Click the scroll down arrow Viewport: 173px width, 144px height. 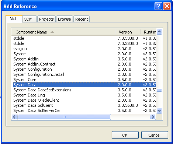pos(159,111)
